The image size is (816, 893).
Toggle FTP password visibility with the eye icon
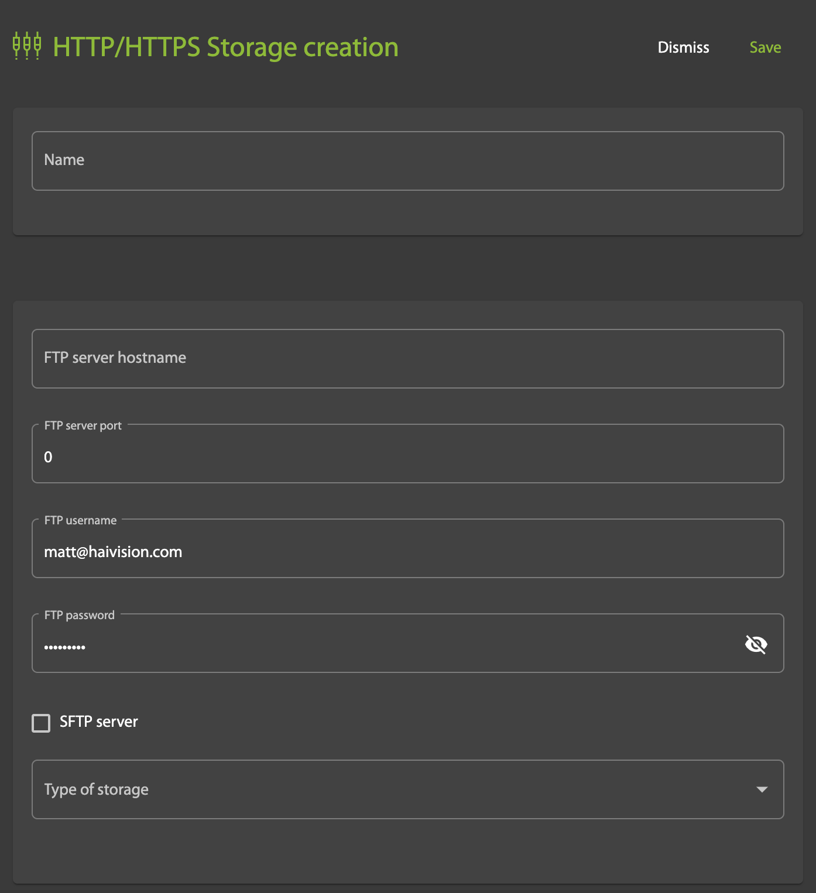[756, 643]
